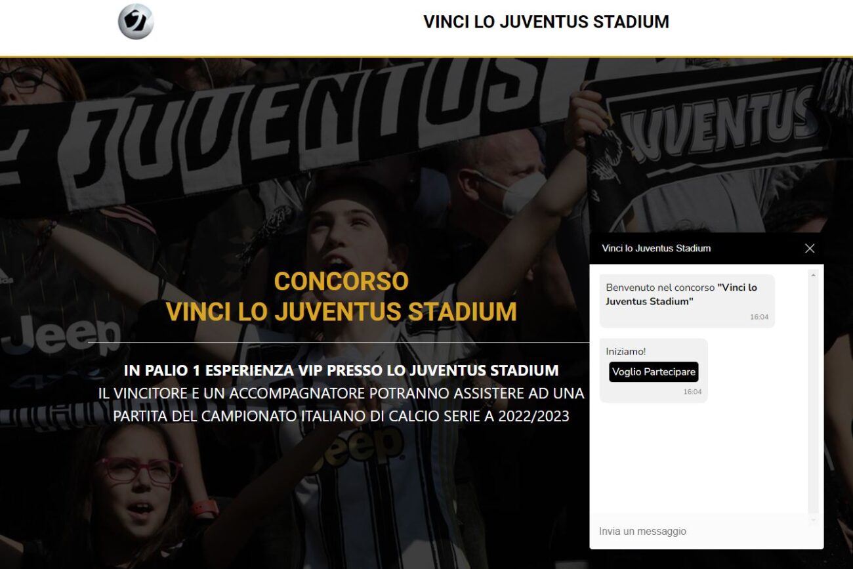Image resolution: width=853 pixels, height=569 pixels.
Task: Click the white chat header title
Action: coord(656,248)
